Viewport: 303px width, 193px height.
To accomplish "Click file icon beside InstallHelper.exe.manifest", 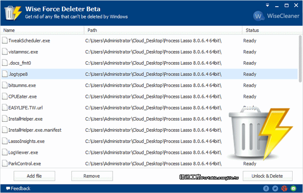I will 5,130.
